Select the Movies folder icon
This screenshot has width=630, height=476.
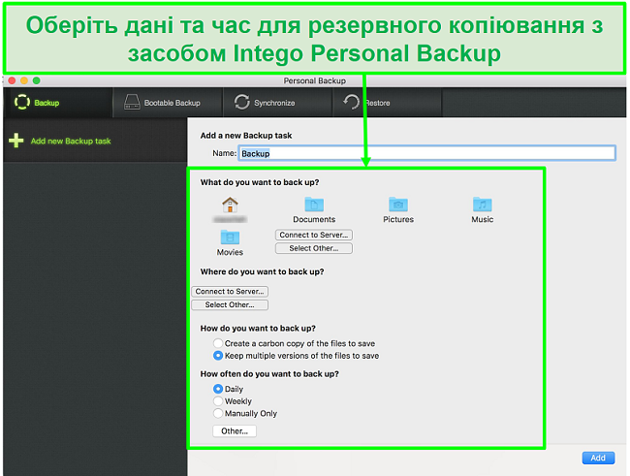click(x=230, y=238)
